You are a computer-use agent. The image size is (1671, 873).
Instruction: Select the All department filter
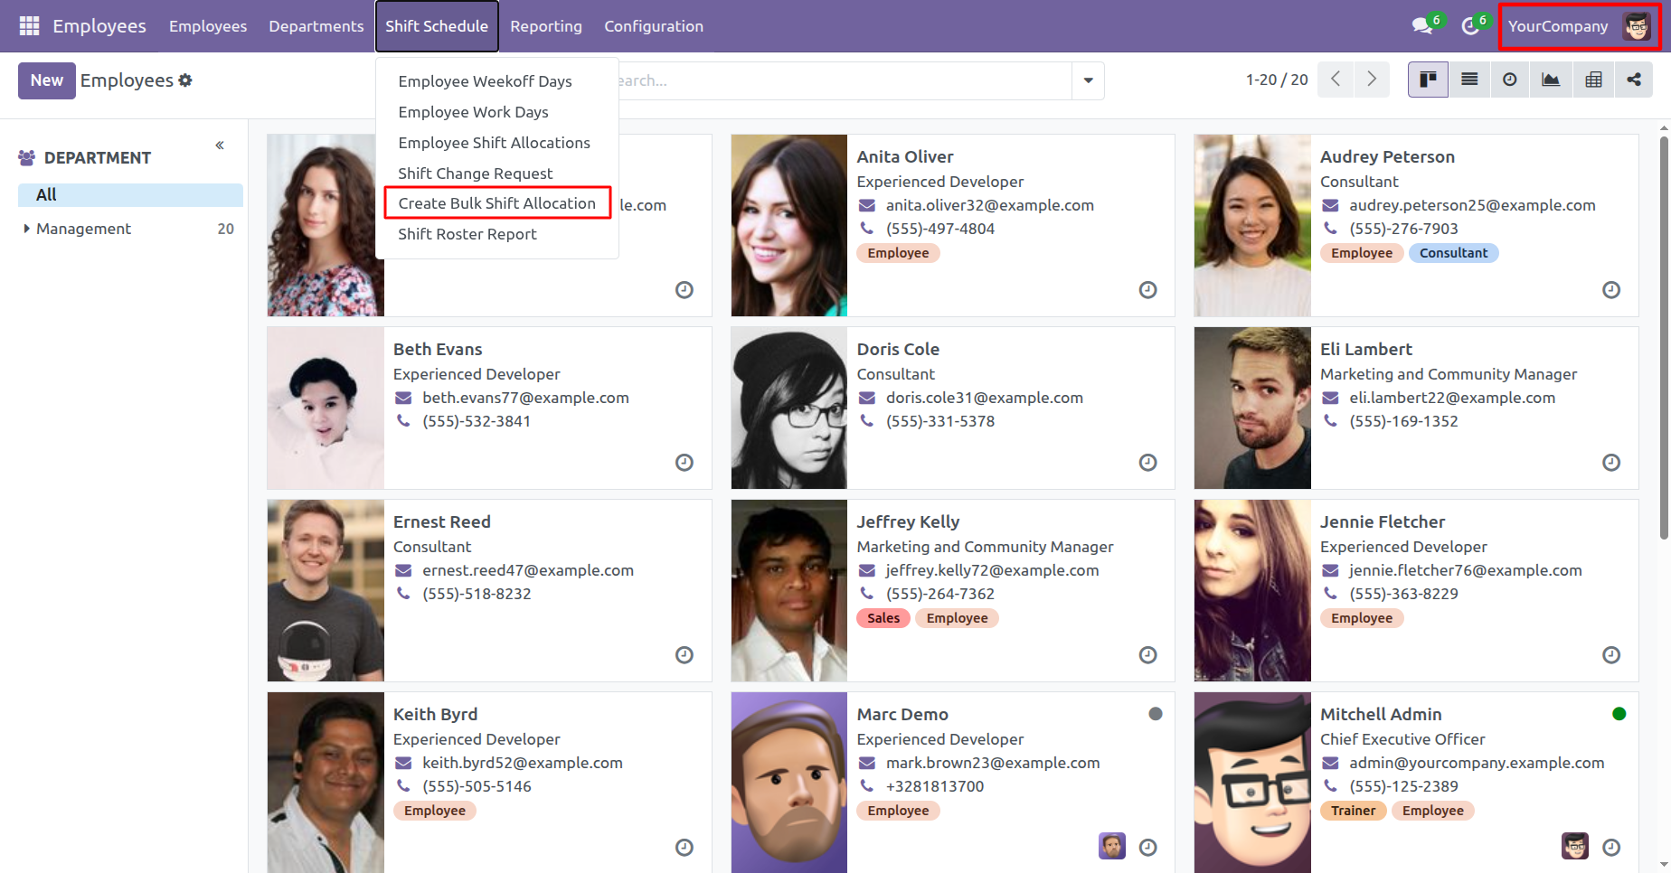pyautogui.click(x=130, y=194)
